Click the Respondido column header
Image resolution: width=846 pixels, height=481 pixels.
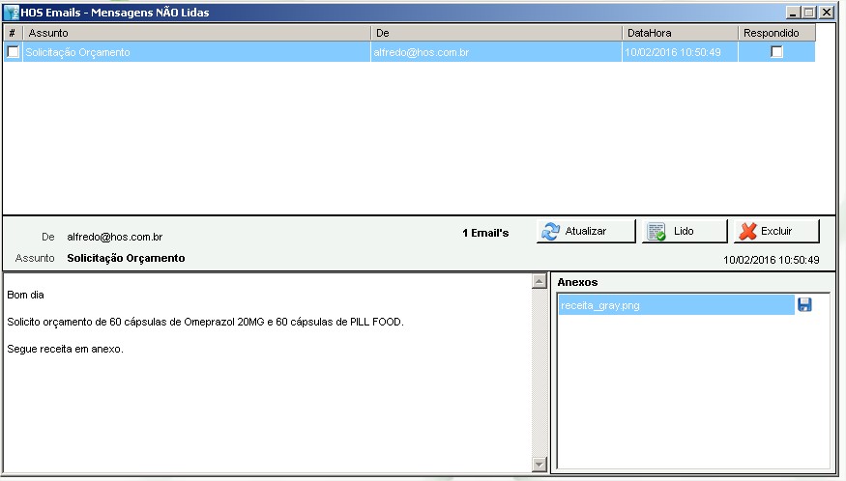[776, 33]
